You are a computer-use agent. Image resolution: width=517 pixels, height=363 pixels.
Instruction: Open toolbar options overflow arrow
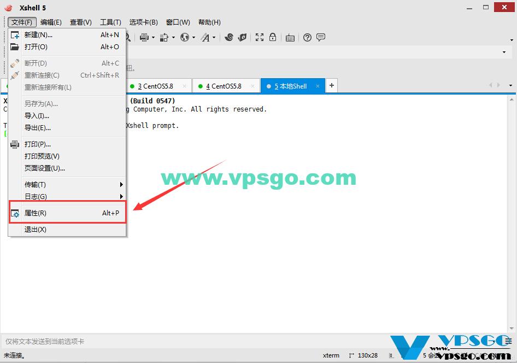click(x=512, y=40)
